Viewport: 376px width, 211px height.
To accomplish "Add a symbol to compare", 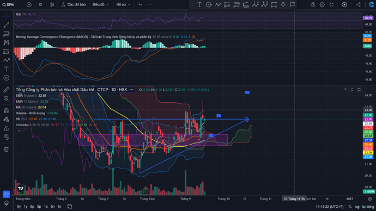I will (x=29, y=4).
